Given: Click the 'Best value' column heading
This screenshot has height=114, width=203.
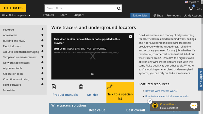Looking at the screenshot, I should pyautogui.click(x=97, y=110).
